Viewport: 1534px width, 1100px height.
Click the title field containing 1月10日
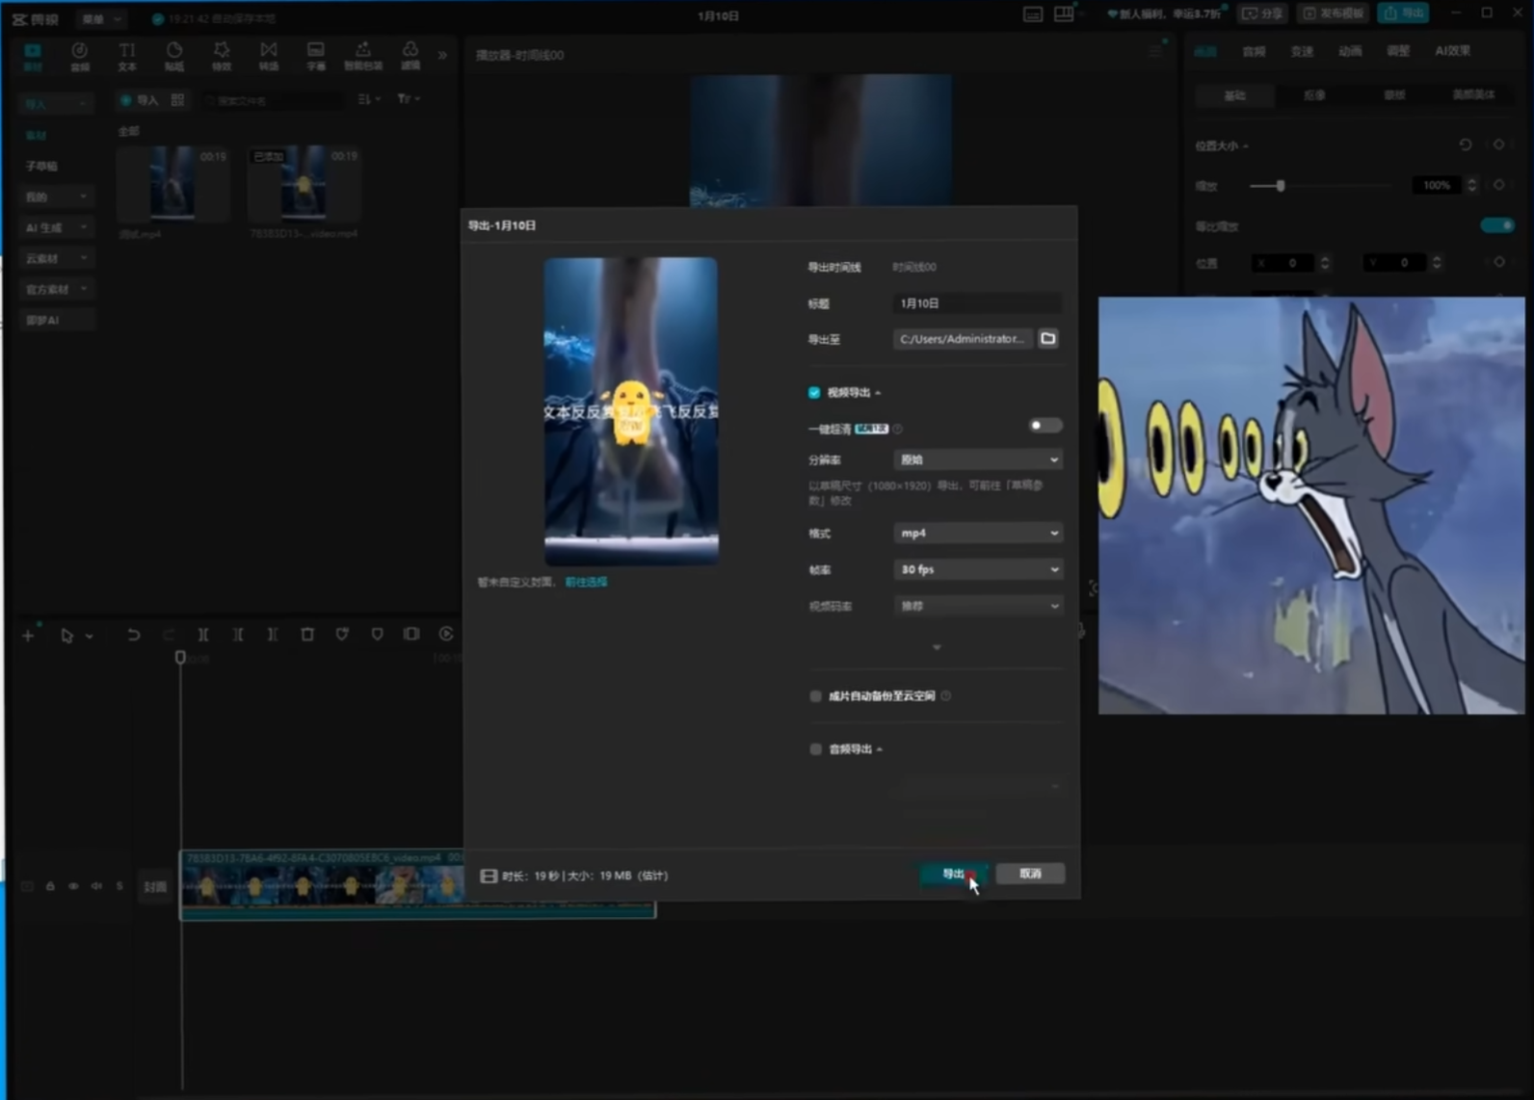pyautogui.click(x=976, y=303)
